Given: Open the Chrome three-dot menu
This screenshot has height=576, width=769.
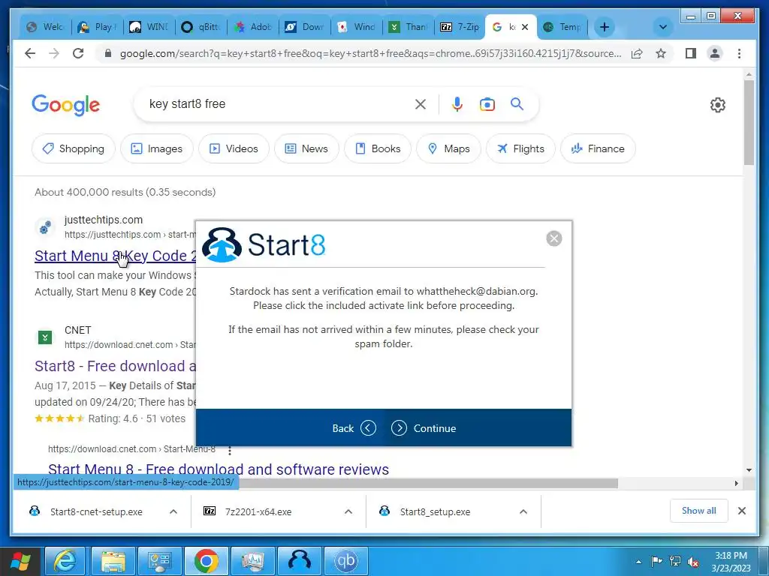Looking at the screenshot, I should pos(739,53).
